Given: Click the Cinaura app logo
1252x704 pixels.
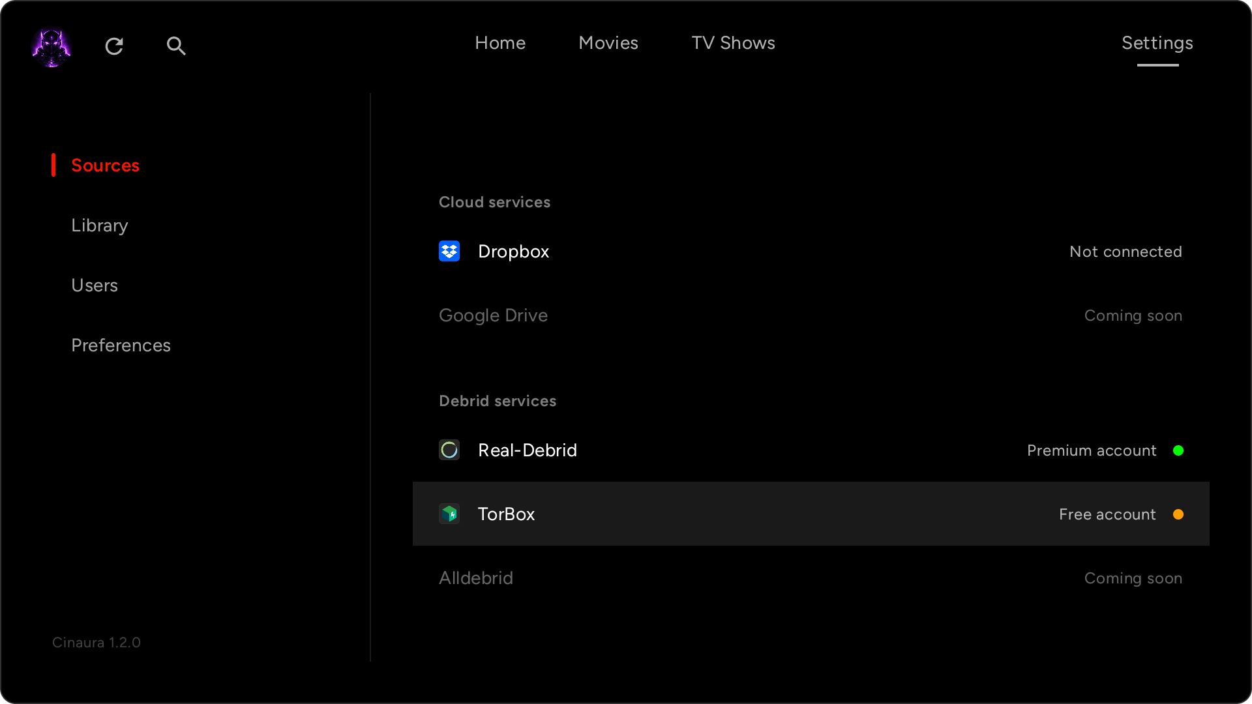Looking at the screenshot, I should pos(51,46).
